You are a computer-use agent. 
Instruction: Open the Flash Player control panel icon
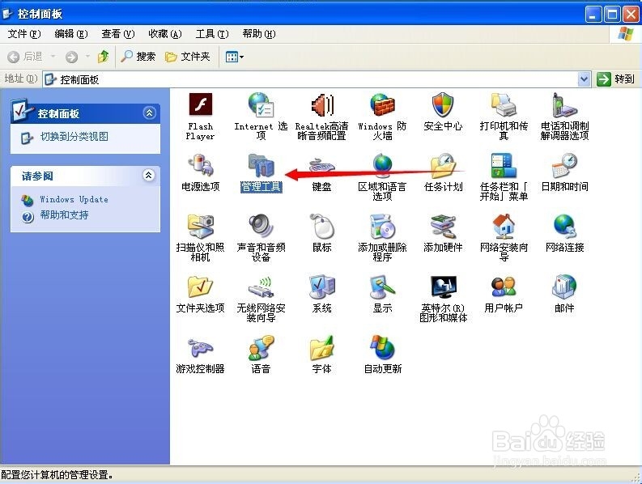pyautogui.click(x=200, y=105)
